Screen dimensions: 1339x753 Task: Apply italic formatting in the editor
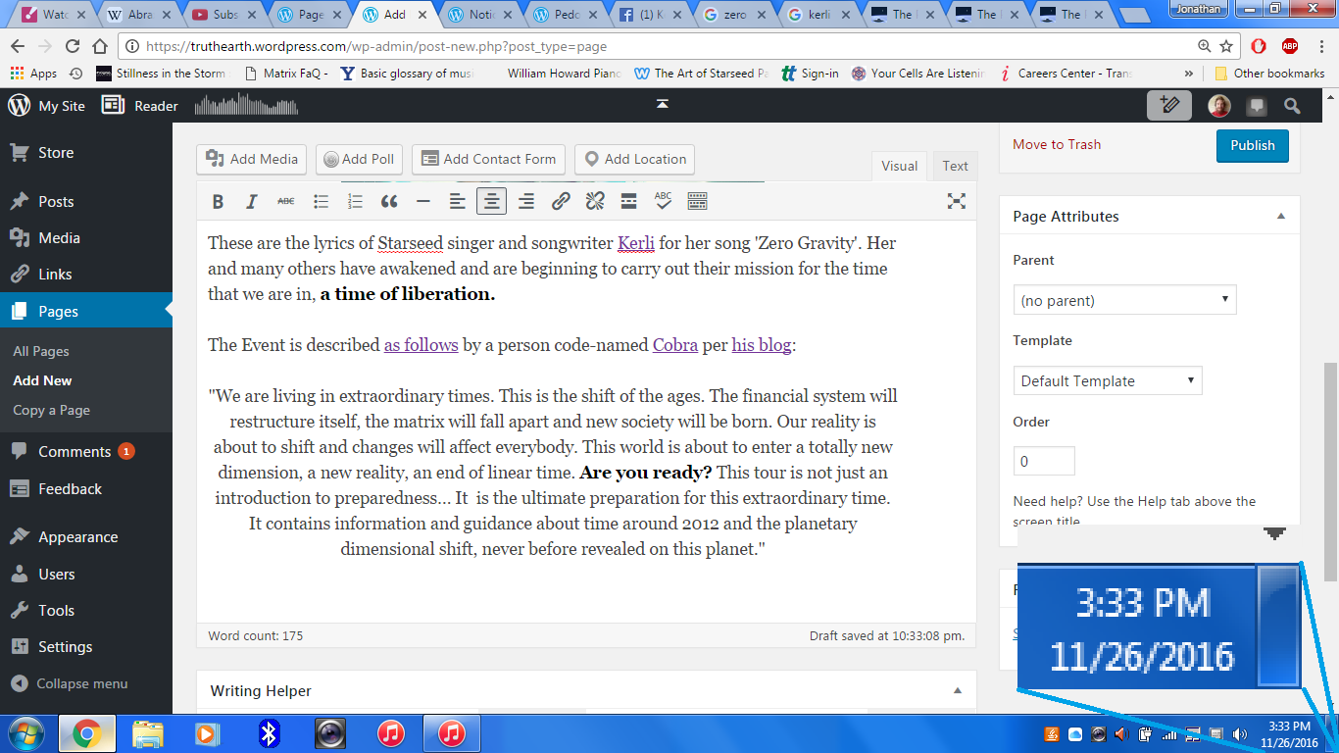[x=252, y=201]
